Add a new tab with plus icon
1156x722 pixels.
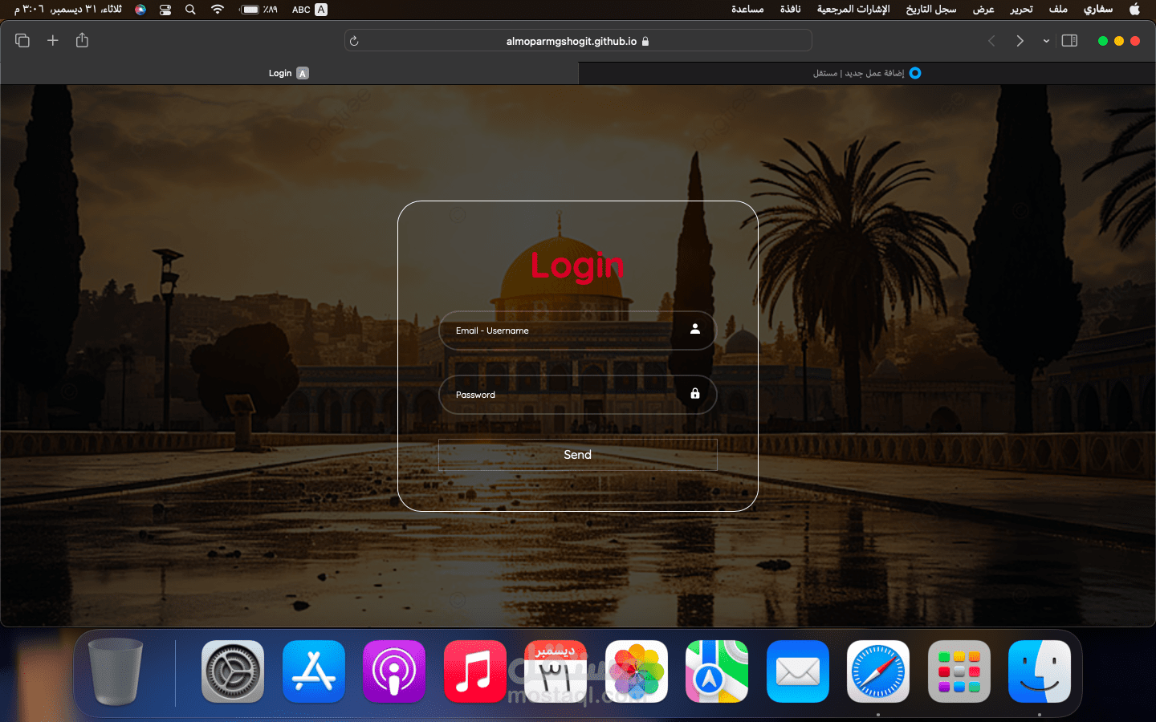tap(52, 40)
